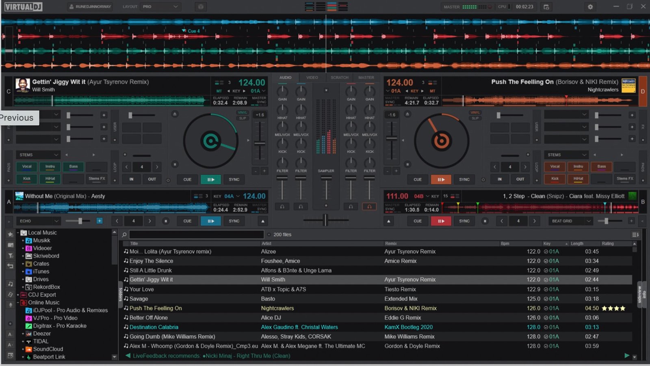Click Nightcrawlers album cover on deck D

(628, 85)
